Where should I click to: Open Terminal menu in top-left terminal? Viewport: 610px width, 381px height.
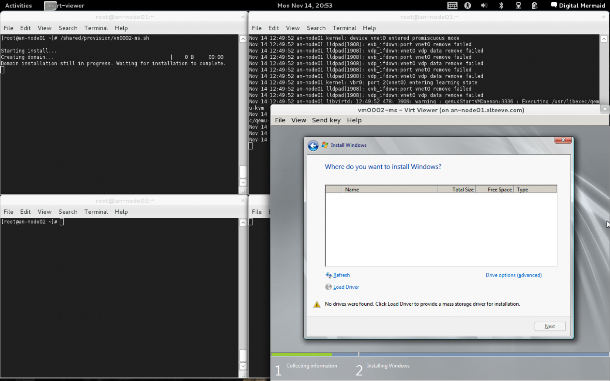[x=96, y=28]
